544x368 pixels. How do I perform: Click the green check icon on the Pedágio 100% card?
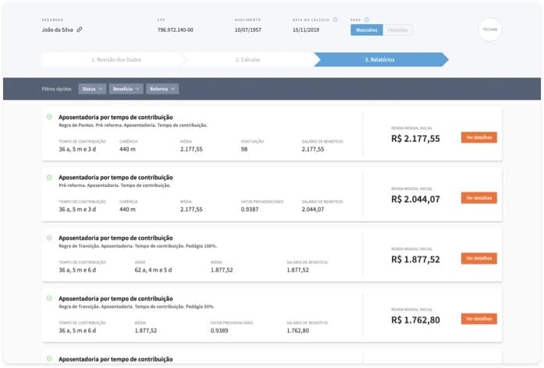click(x=49, y=238)
